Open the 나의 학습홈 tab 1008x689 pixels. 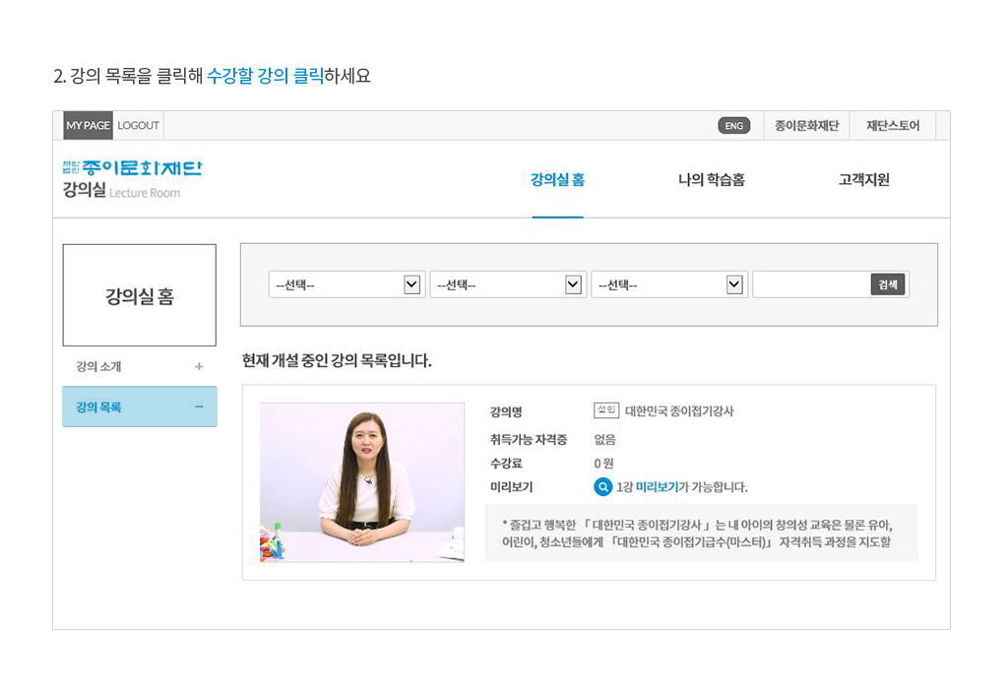711,180
